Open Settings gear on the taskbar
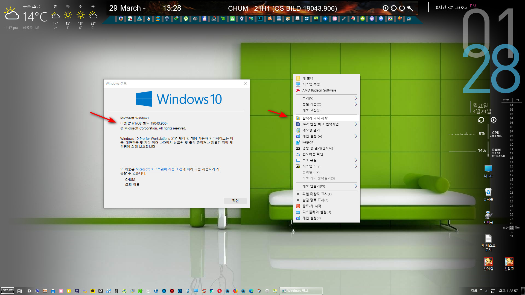Viewport: 525px width, 295px height. pos(29,291)
